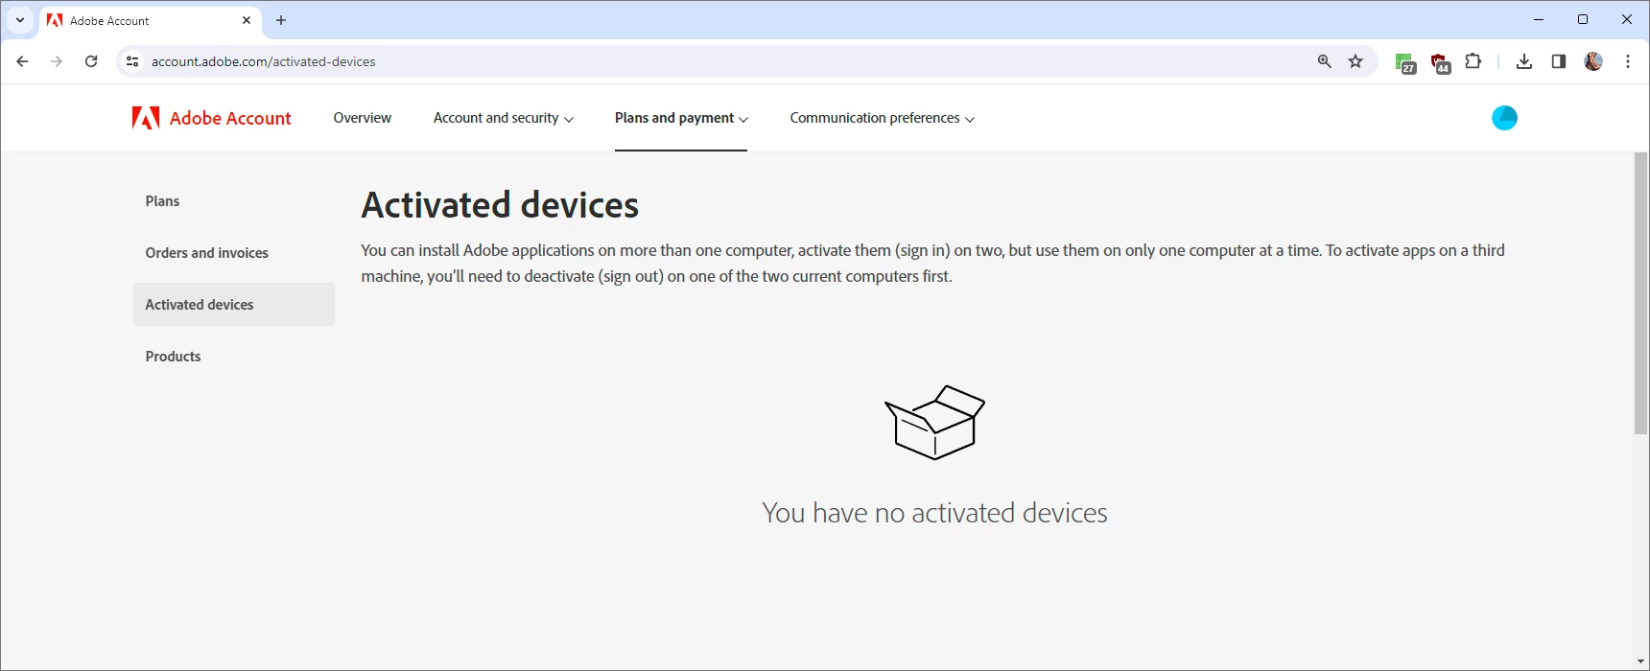This screenshot has height=671, width=1650.
Task: Close the Adobe Account tab
Action: click(x=247, y=20)
